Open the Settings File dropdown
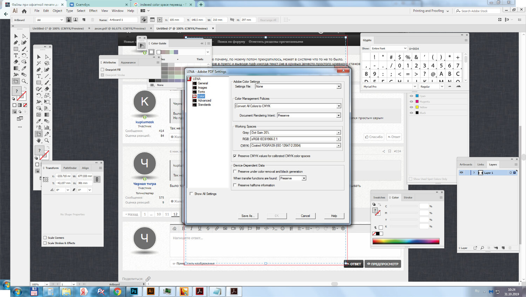 298,87
